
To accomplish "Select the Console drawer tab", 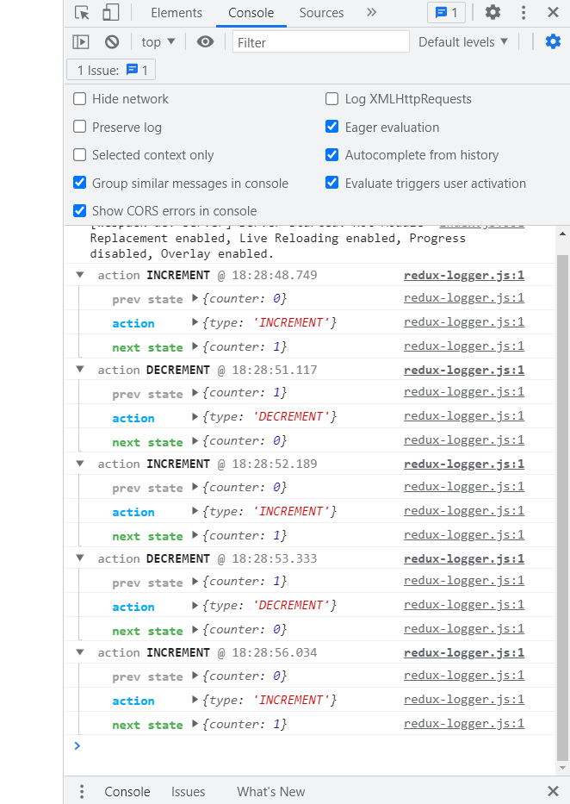I will tap(127, 792).
